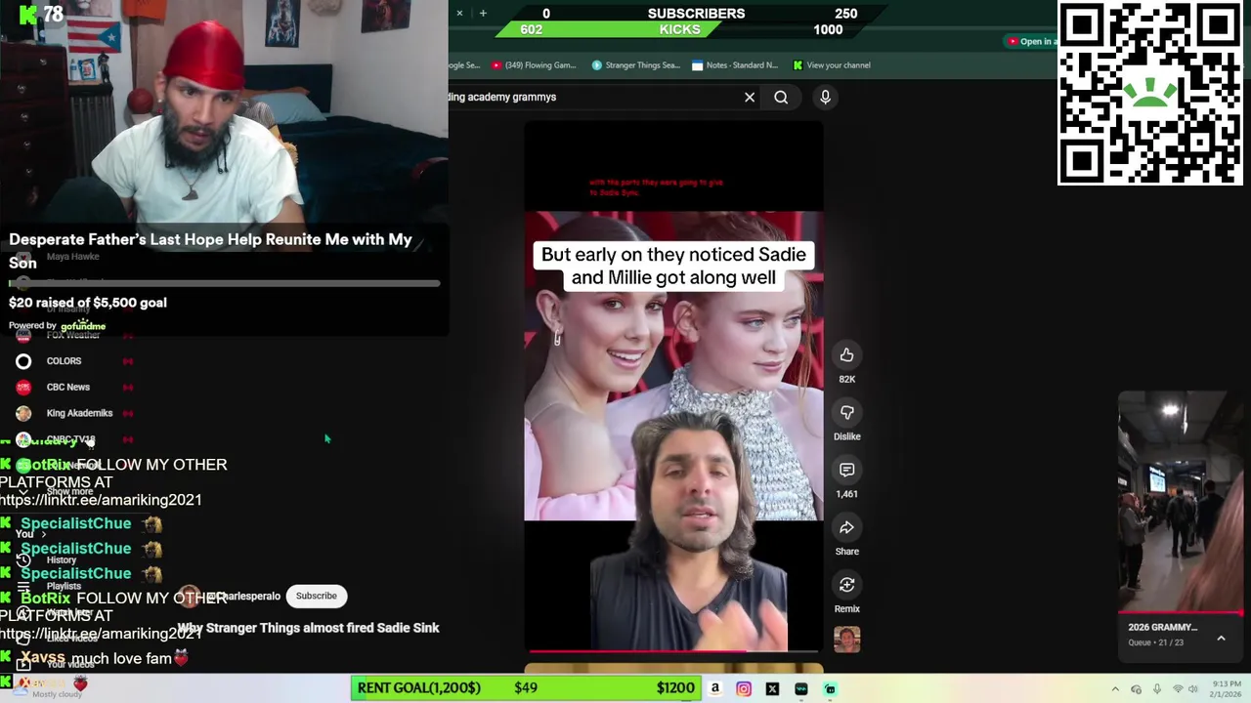
Task: Click the '2026 GRAMMY...' queue title
Action: pos(1162,627)
